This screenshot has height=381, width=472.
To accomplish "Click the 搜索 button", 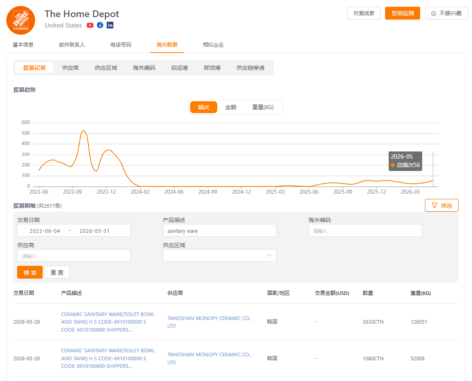I will [30, 272].
